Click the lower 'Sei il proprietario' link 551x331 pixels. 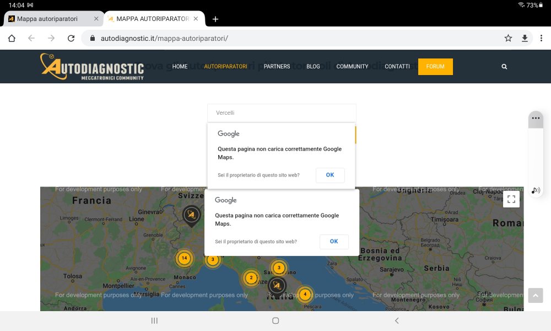click(256, 242)
